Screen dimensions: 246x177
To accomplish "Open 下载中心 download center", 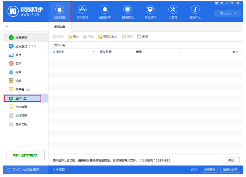I will pyautogui.click(x=228, y=14).
